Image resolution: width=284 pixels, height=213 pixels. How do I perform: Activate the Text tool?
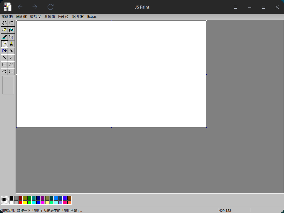[11, 51]
